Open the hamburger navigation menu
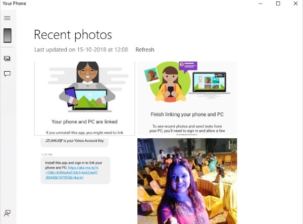The image size is (303, 224). pos(7,18)
